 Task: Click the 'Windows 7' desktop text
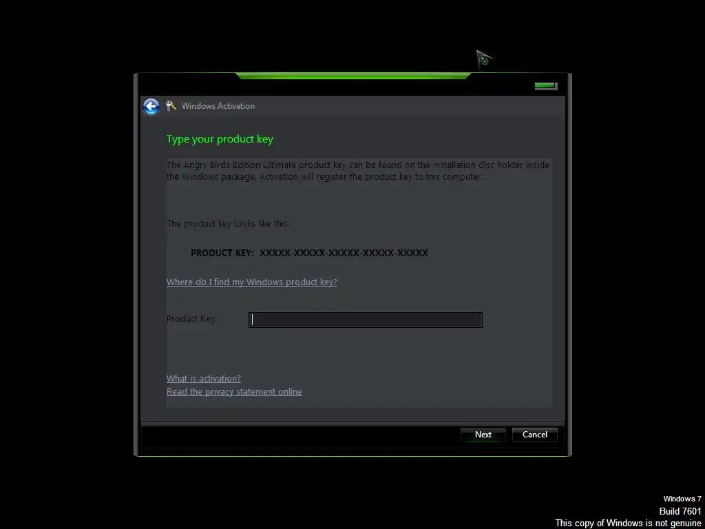pyautogui.click(x=682, y=499)
